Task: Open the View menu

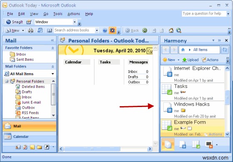Action: (34, 14)
